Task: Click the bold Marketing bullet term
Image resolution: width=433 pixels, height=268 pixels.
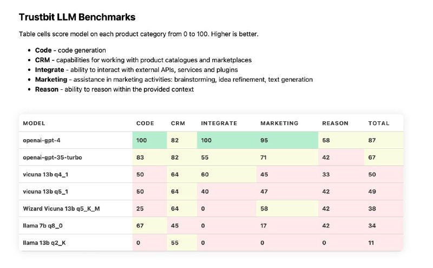Action: tap(51, 80)
